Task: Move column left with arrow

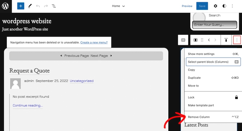Action: pos(209,40)
